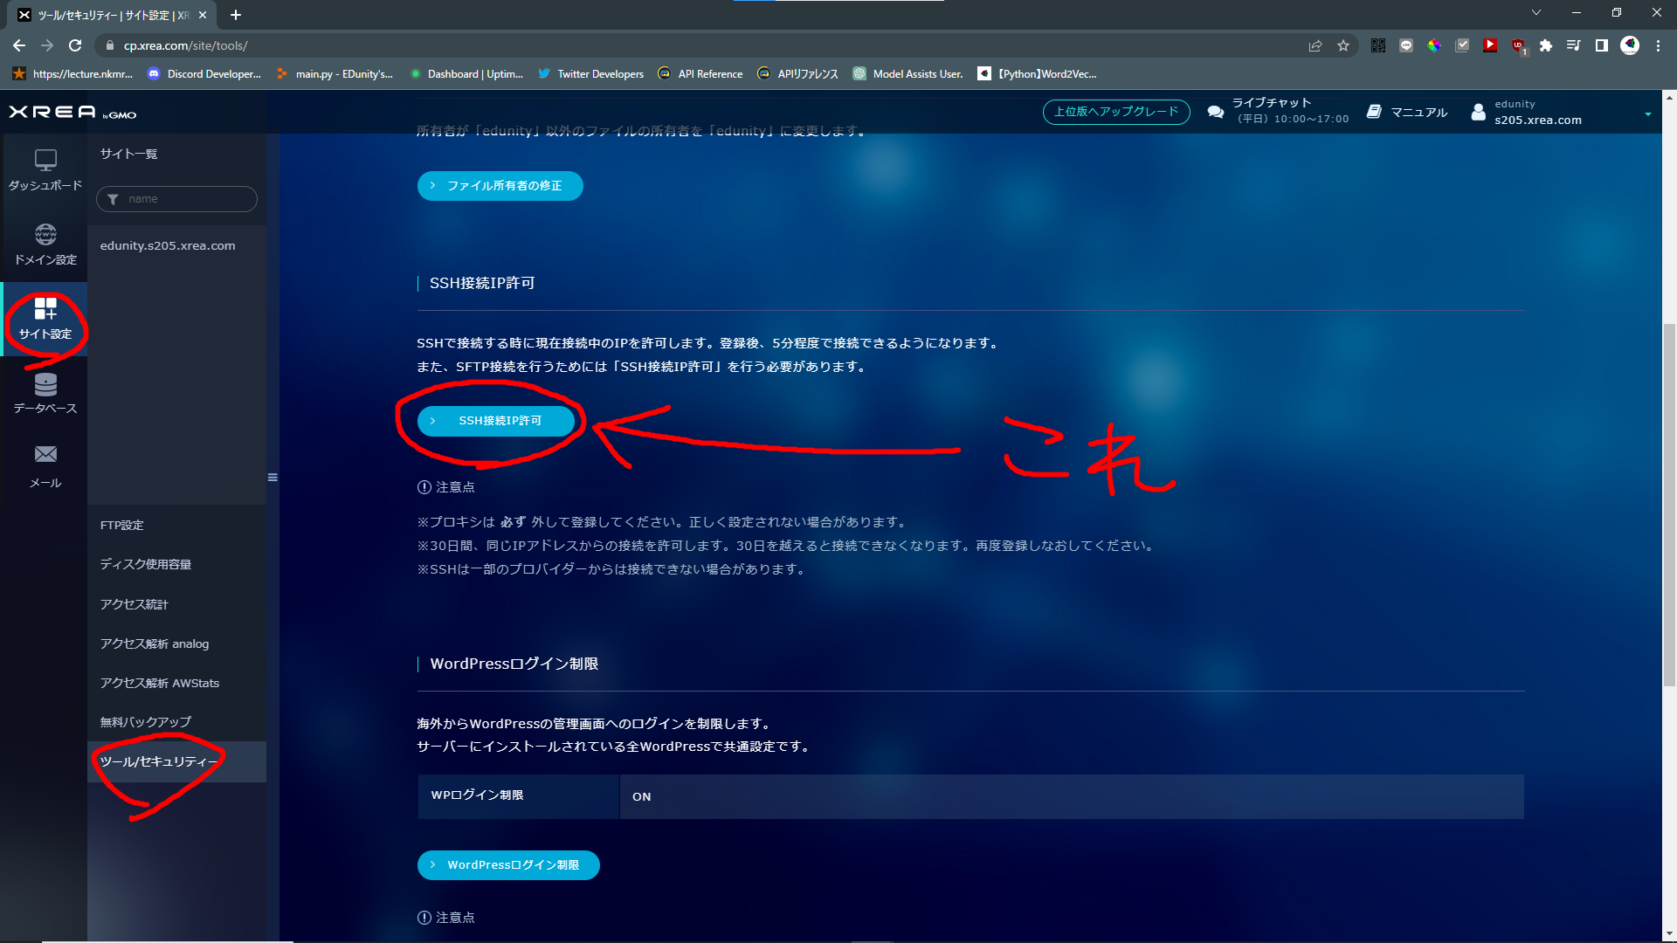
Task: Click the name filter input field
Action: 176,199
